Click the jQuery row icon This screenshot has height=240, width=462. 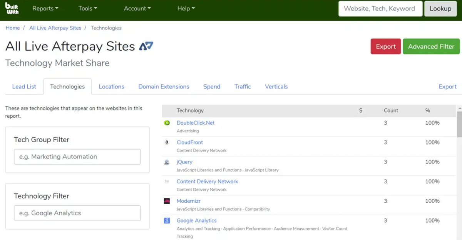click(x=167, y=162)
